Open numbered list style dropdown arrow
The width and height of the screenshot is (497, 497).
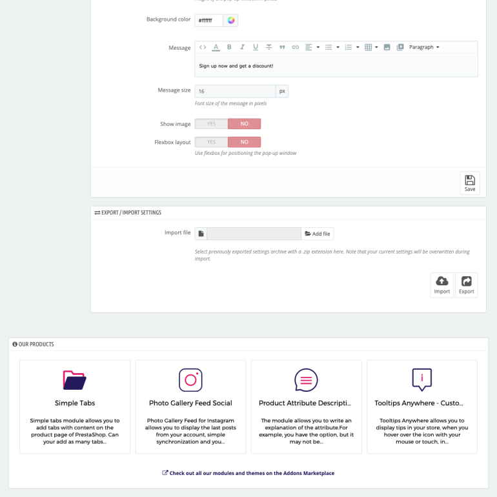358,47
